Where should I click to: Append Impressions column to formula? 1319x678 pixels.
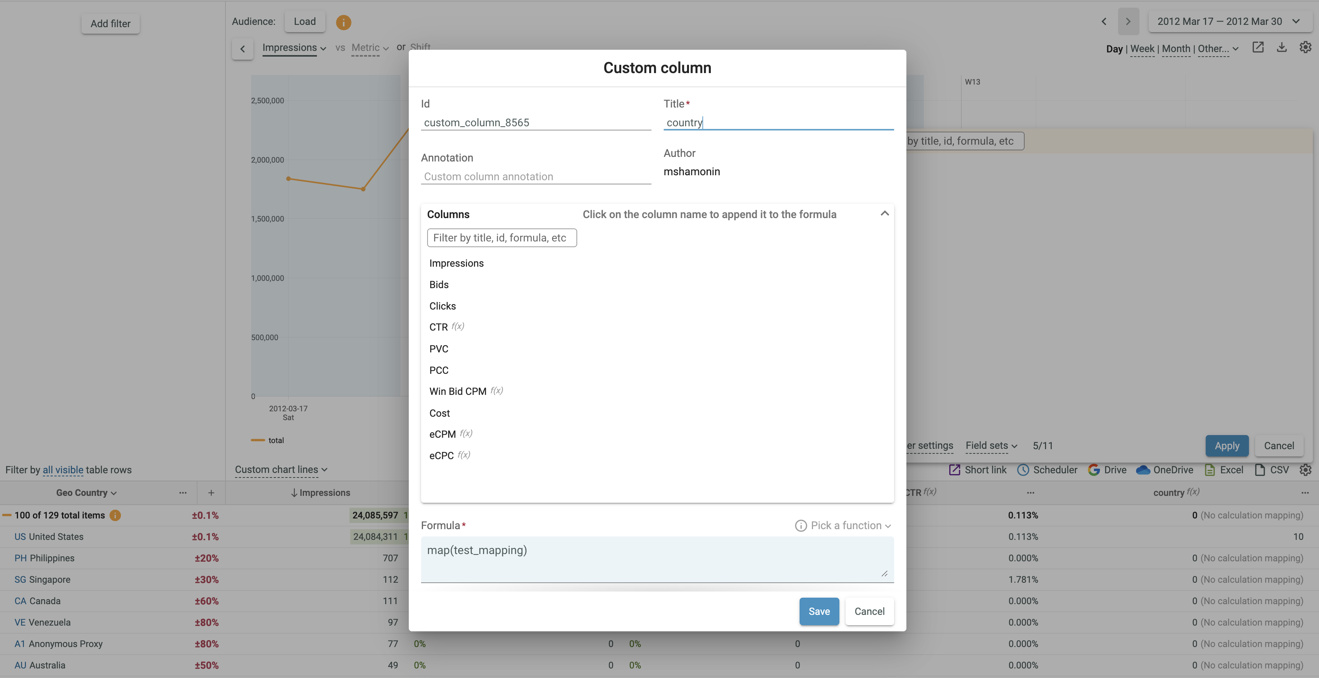tap(456, 263)
